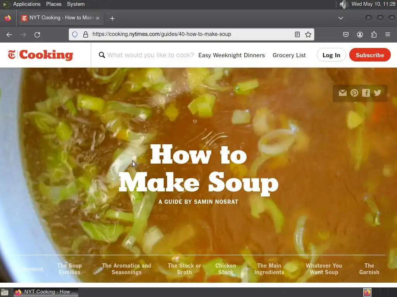Image resolution: width=397 pixels, height=297 pixels.
Task: Click the Firefox workspace icon in bottom panel
Action: (367, 292)
